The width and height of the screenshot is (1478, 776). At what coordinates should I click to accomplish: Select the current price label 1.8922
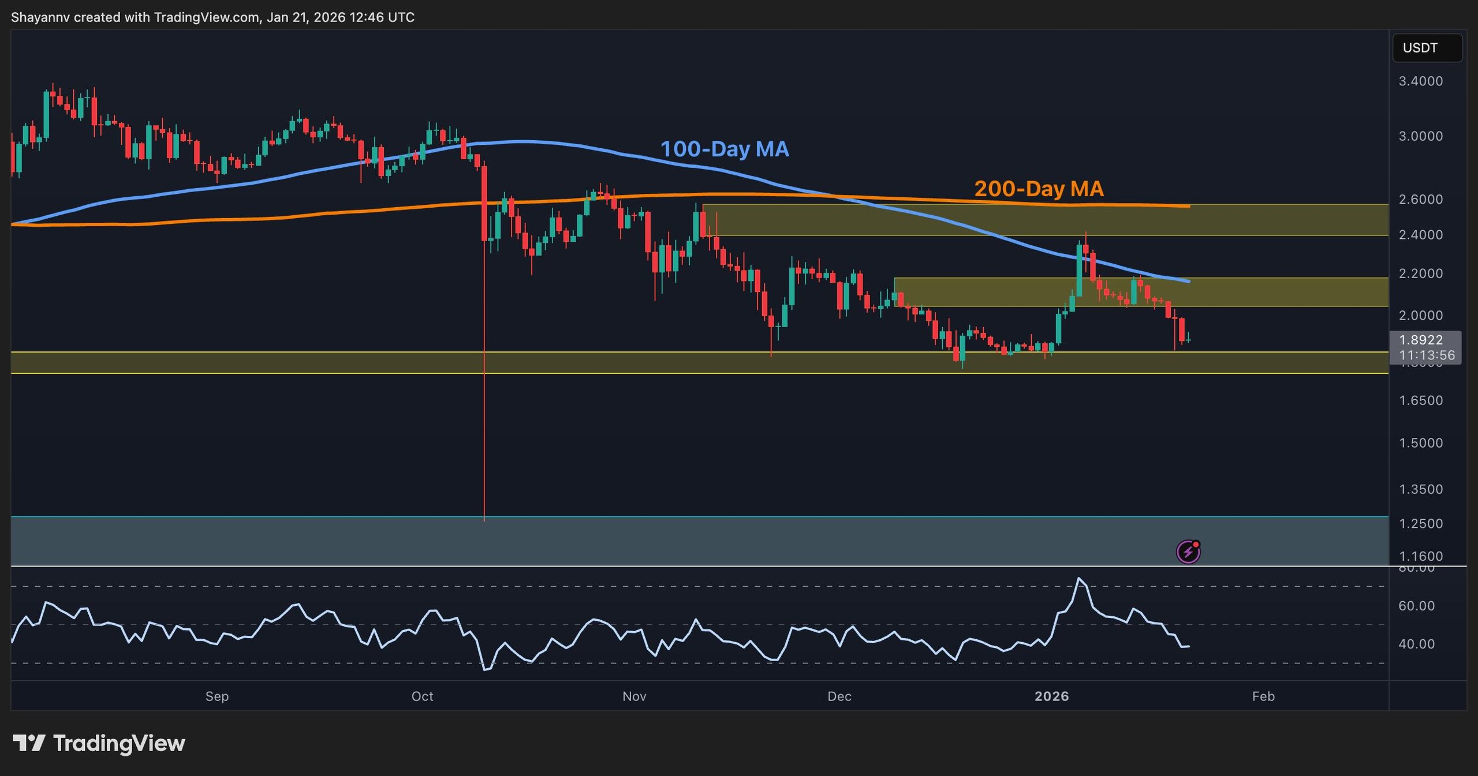point(1420,340)
